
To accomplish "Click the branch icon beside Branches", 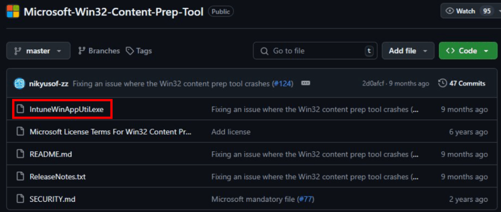I will 82,51.
